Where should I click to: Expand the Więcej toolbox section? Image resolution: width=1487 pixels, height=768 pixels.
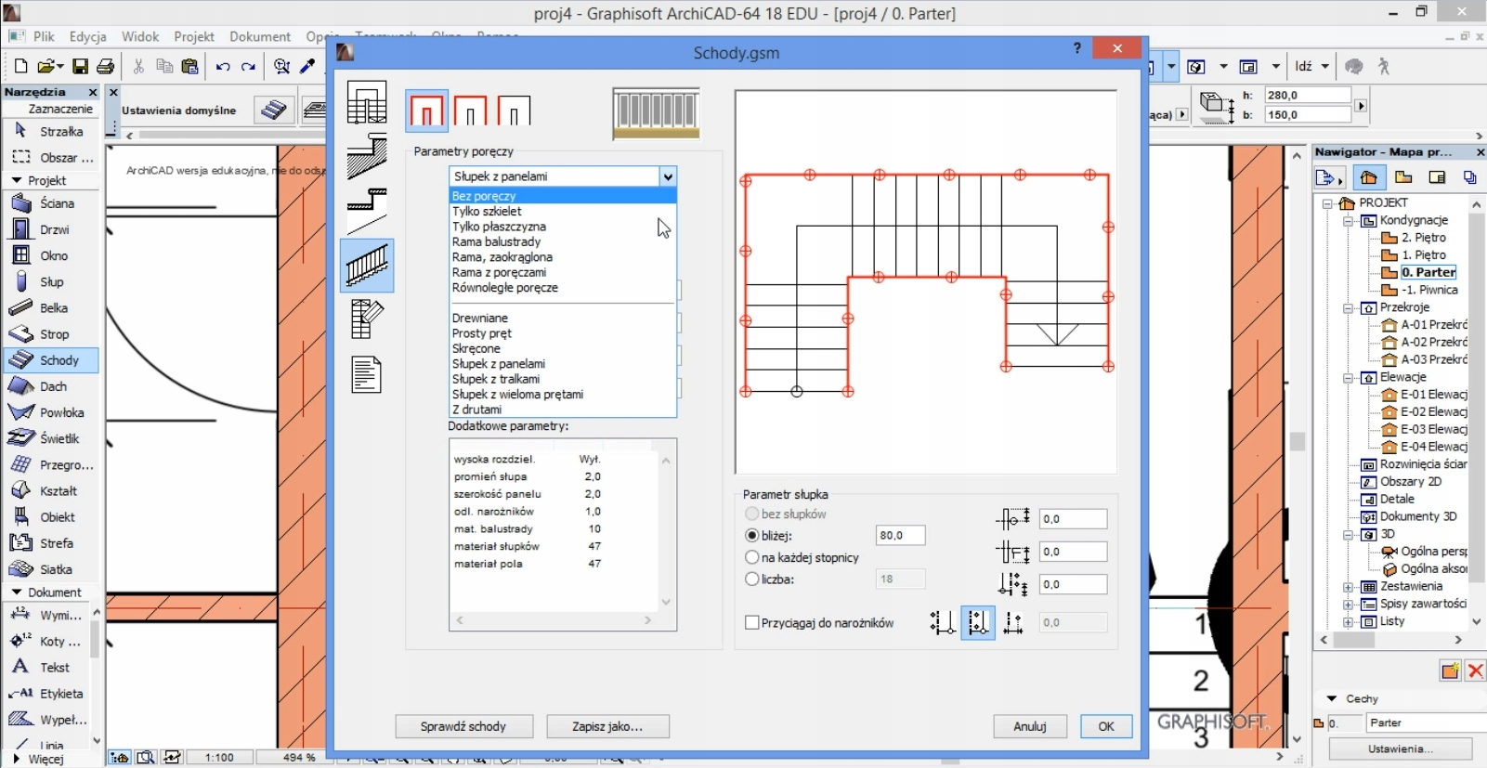point(16,759)
